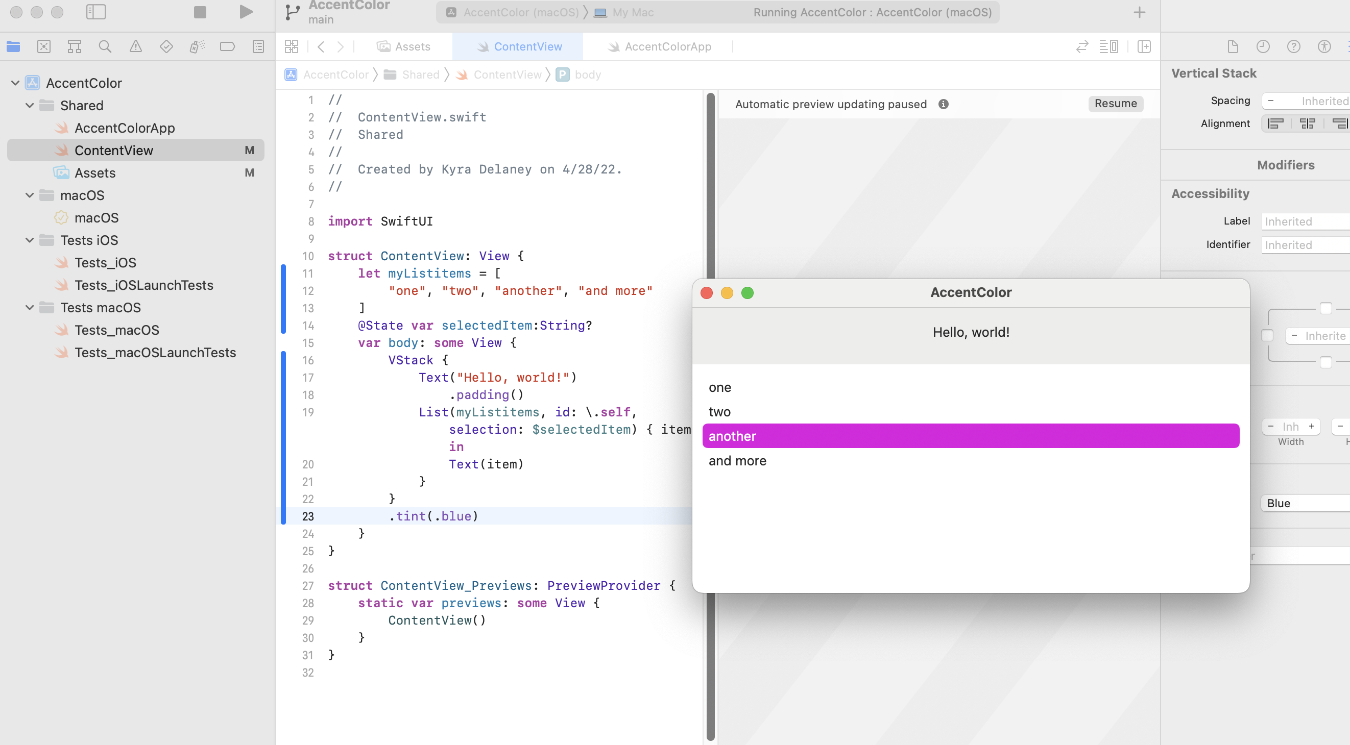The width and height of the screenshot is (1350, 745).
Task: Click the Issue navigator icon
Action: pyautogui.click(x=135, y=47)
